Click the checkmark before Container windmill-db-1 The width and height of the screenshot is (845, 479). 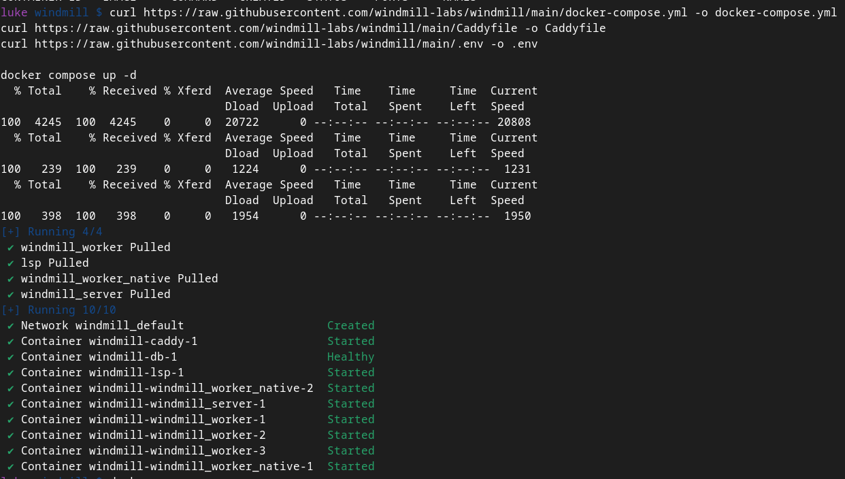[x=11, y=357]
